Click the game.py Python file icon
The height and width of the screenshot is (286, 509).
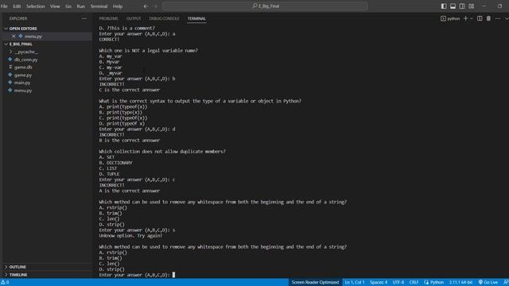(10, 75)
